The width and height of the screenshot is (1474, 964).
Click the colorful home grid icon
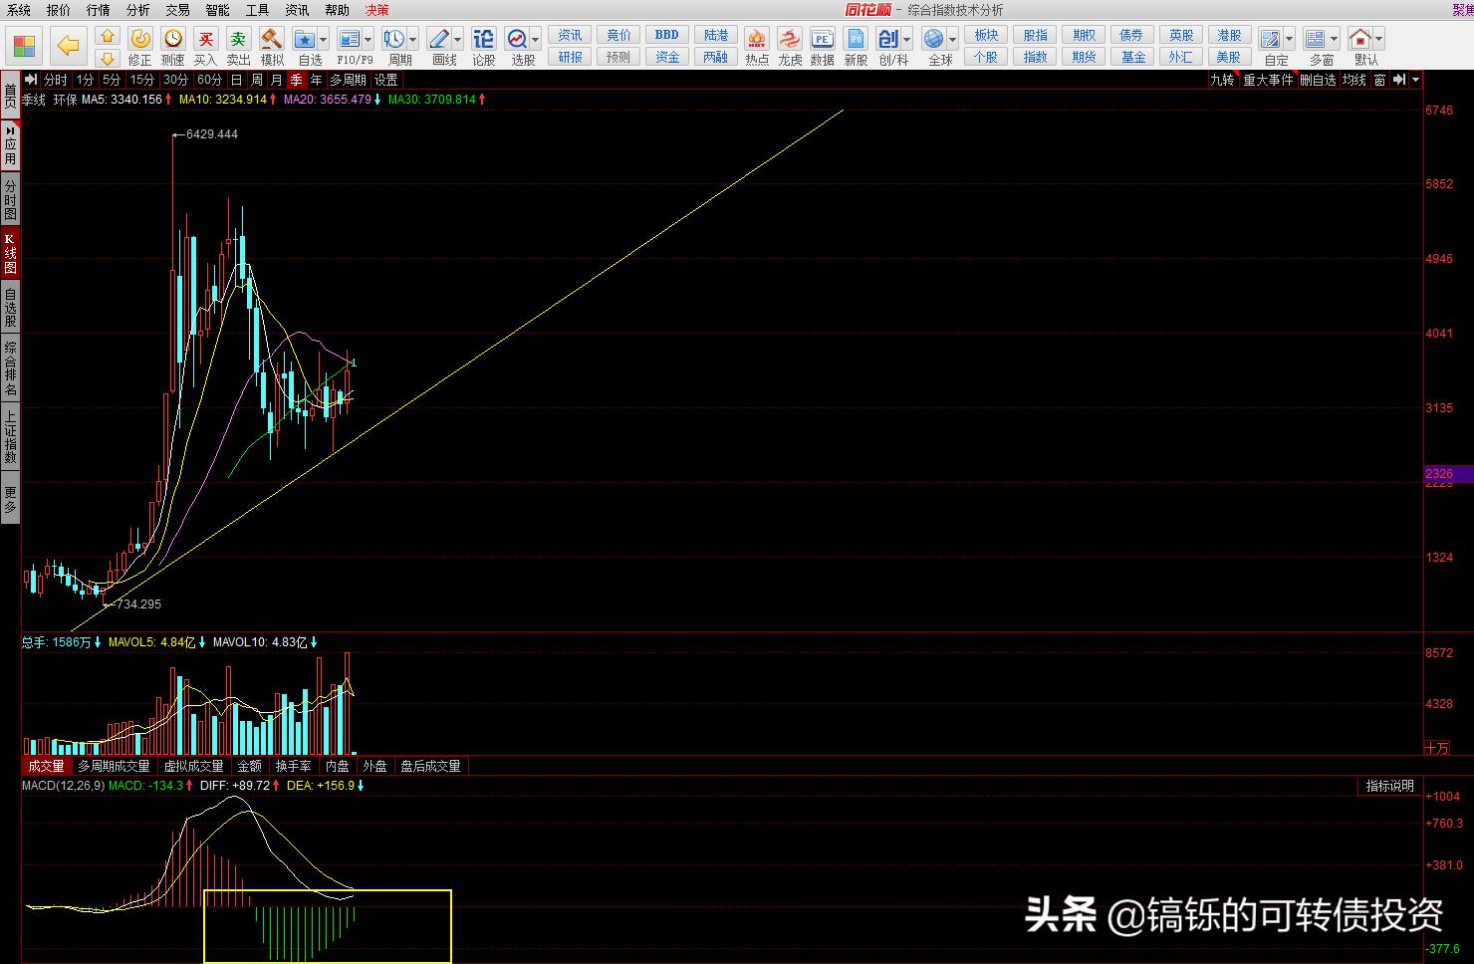pos(24,46)
